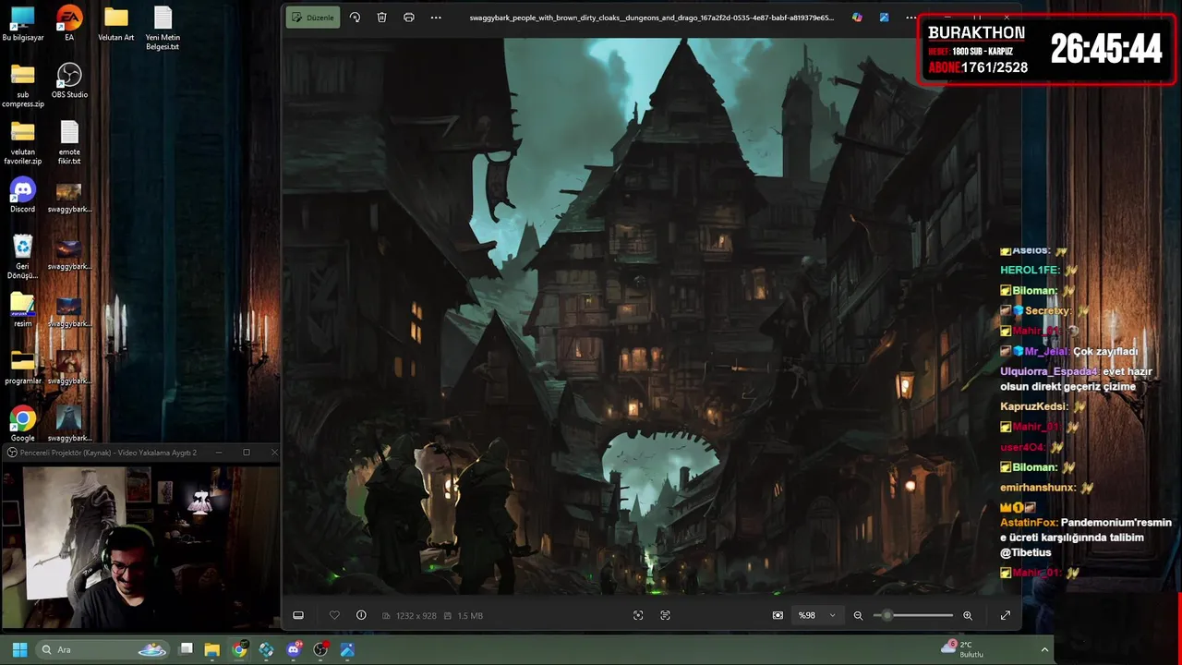
Task: Mark the photo as favorite with the heart
Action: pyautogui.click(x=334, y=615)
